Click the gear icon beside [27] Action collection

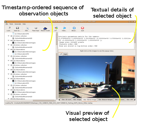(x=11, y=85)
